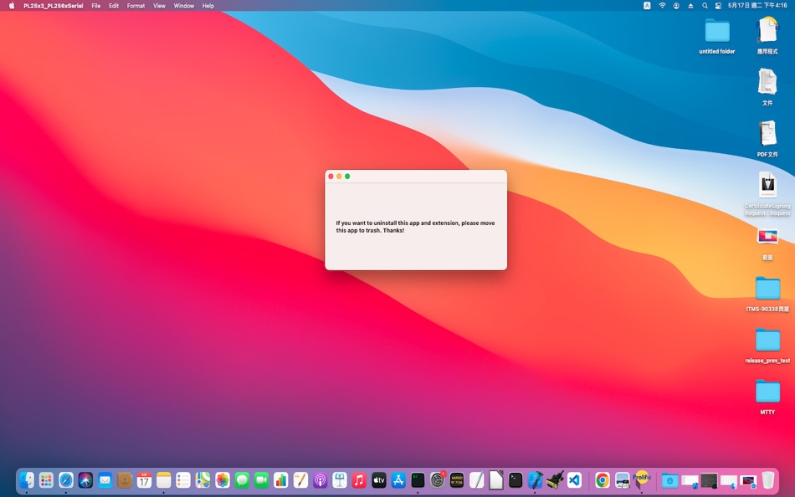Activate Siri from the Dock

(x=85, y=479)
